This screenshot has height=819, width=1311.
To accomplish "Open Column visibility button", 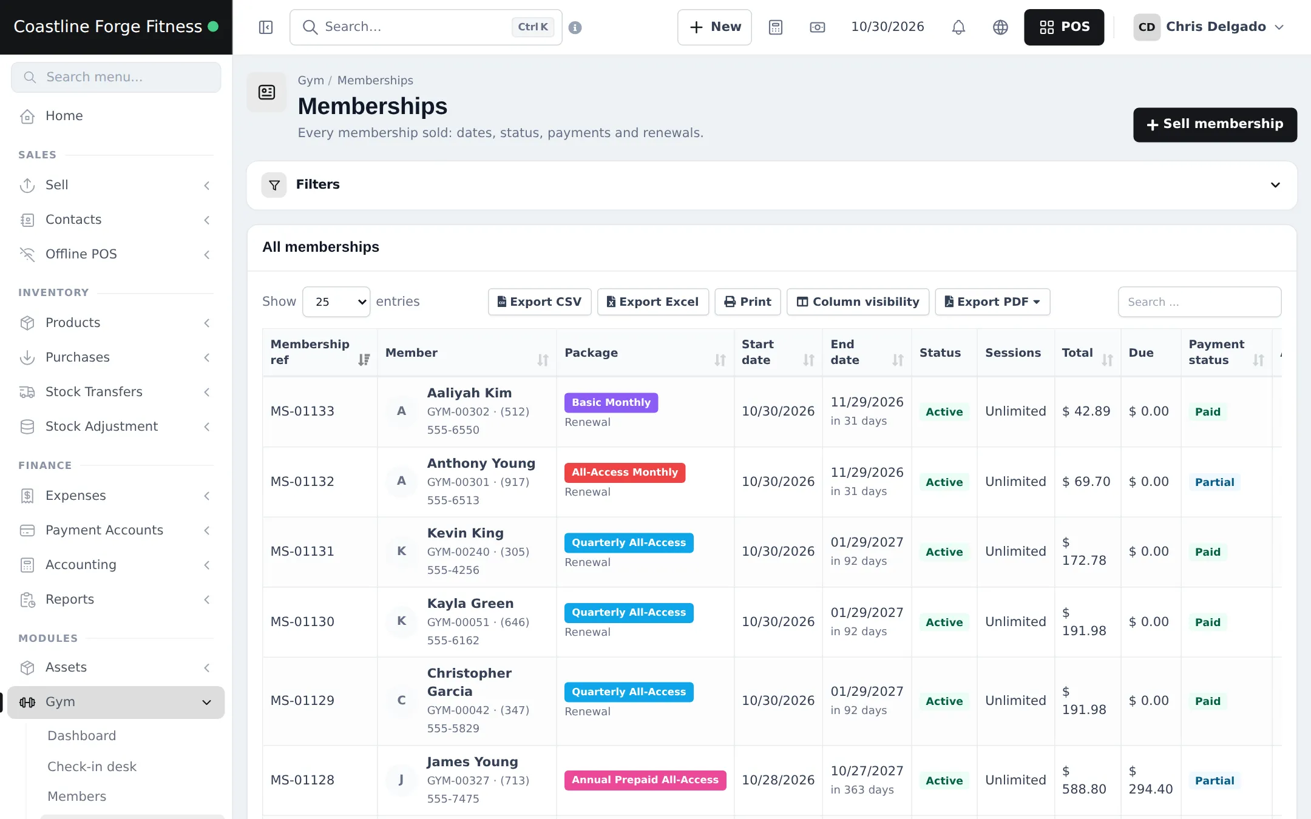I will pyautogui.click(x=858, y=302).
